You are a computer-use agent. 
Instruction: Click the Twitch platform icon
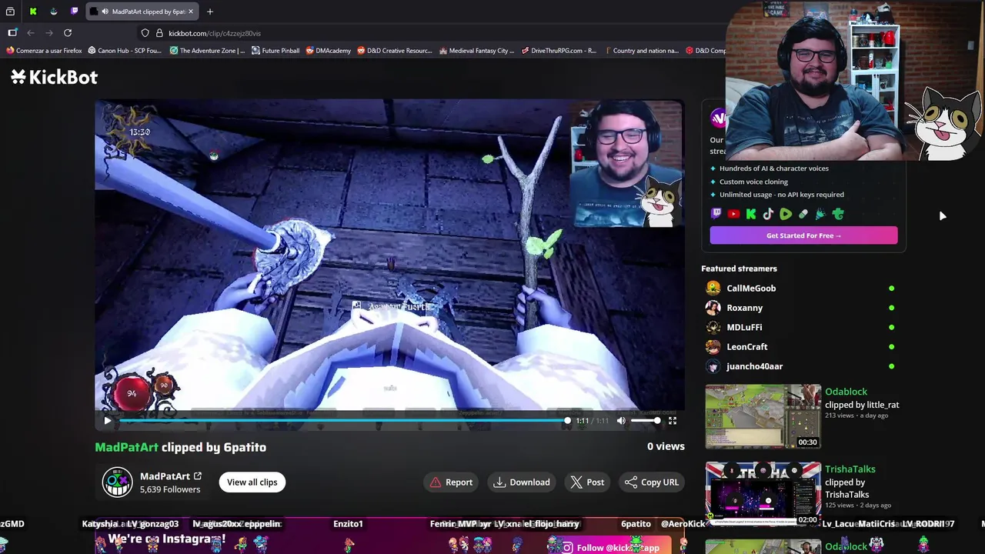coord(716,215)
